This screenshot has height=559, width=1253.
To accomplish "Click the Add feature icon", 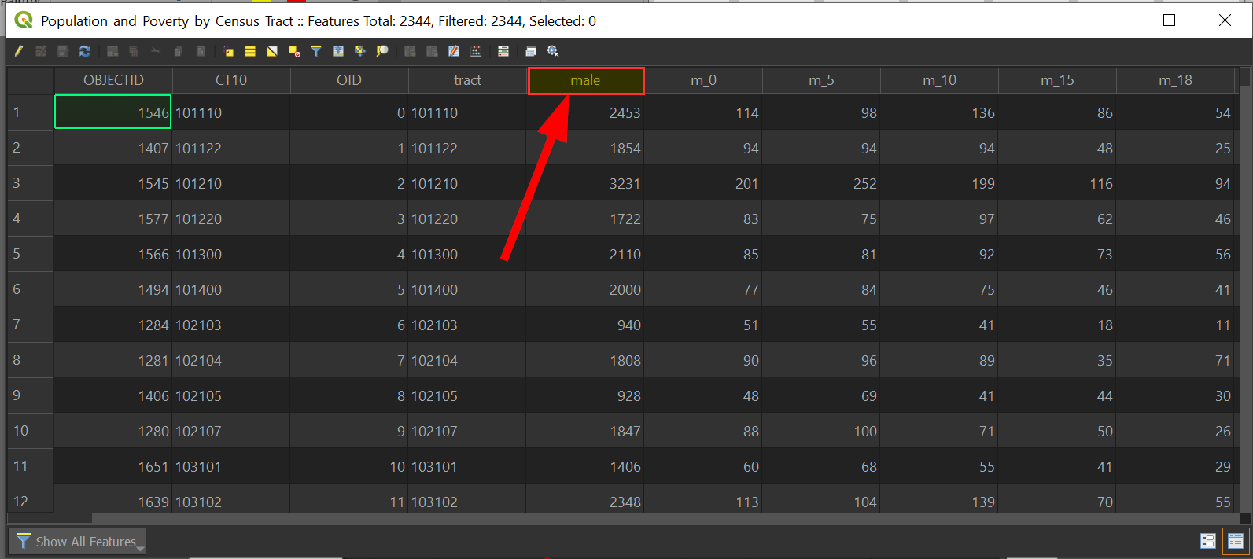I will click(x=112, y=51).
